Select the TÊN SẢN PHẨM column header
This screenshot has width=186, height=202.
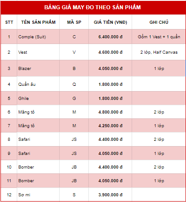pyautogui.click(x=38, y=22)
